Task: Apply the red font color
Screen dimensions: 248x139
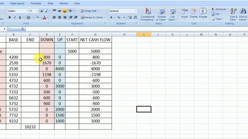Action: tap(45, 17)
